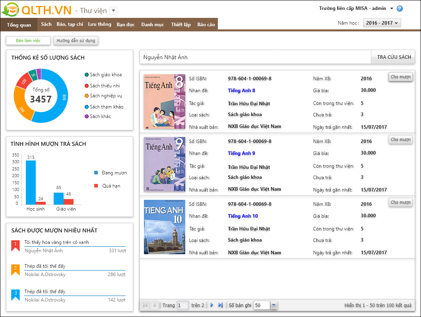Viewport: 421px width, 317px height.
Task: Go to next page arrow in pagination
Action: pos(212,305)
